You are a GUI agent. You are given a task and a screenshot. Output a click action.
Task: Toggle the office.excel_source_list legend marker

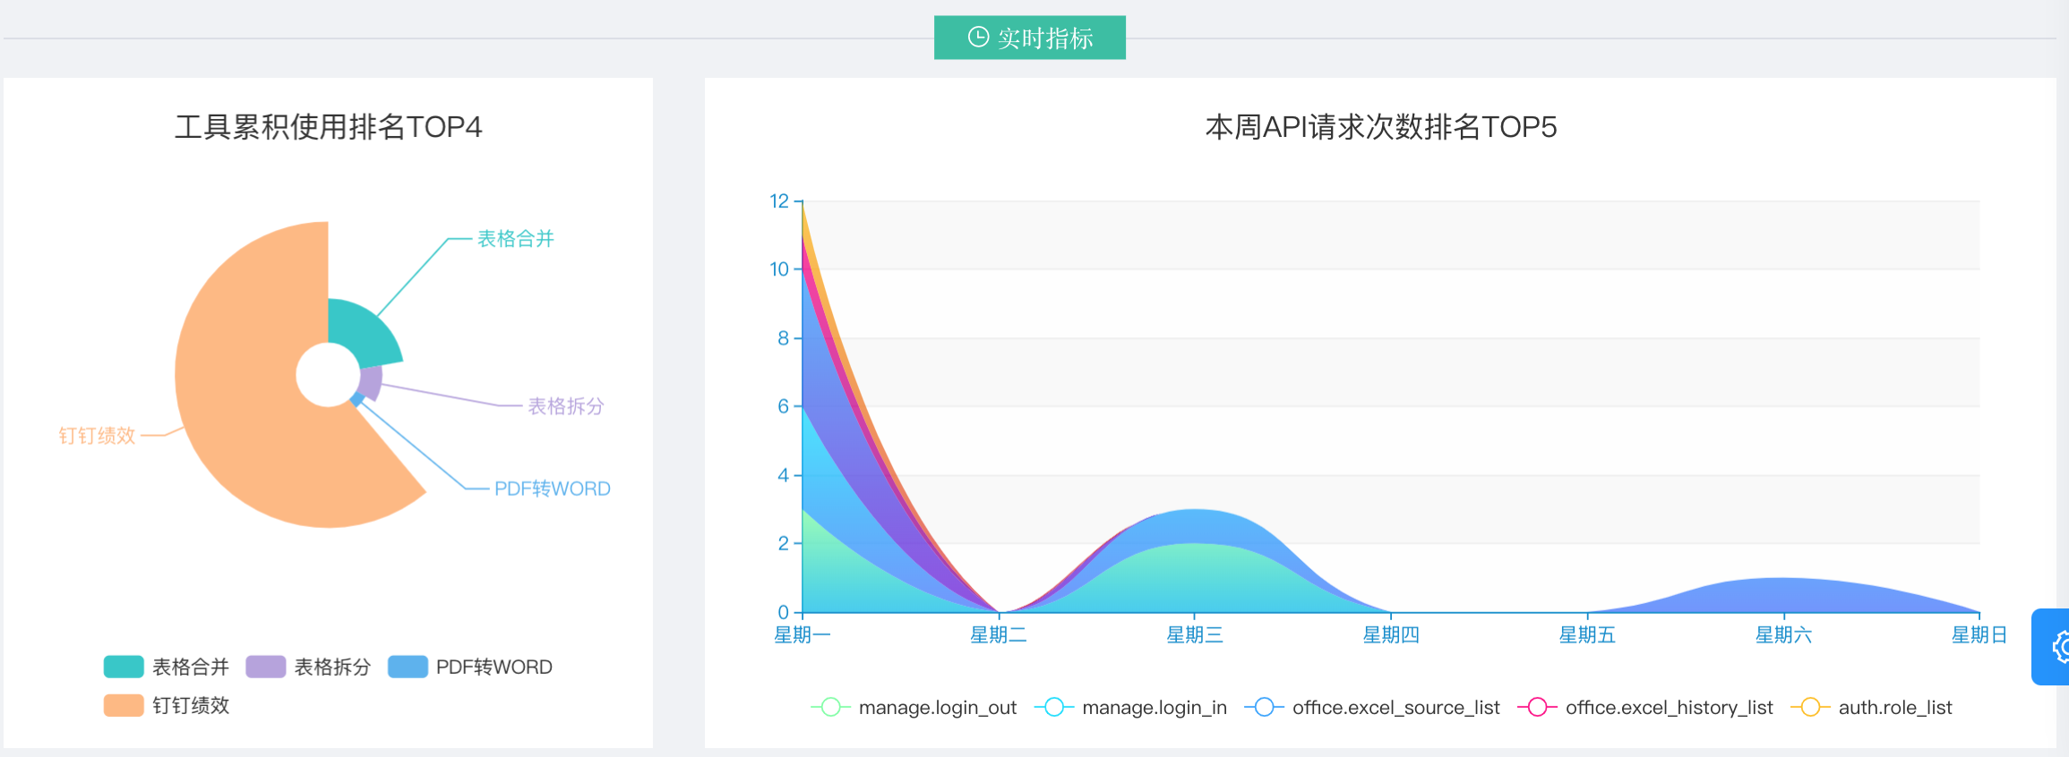[x=1264, y=707]
